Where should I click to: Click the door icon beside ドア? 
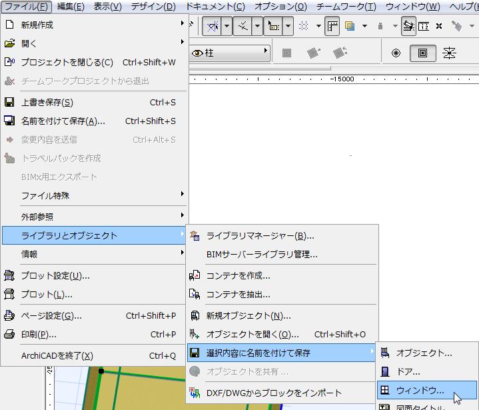(385, 371)
